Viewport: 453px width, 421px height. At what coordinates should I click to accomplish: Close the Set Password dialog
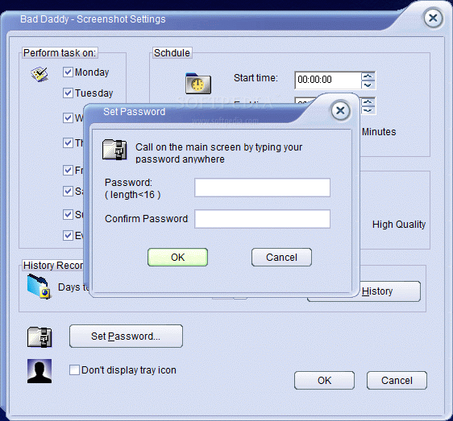coord(341,110)
